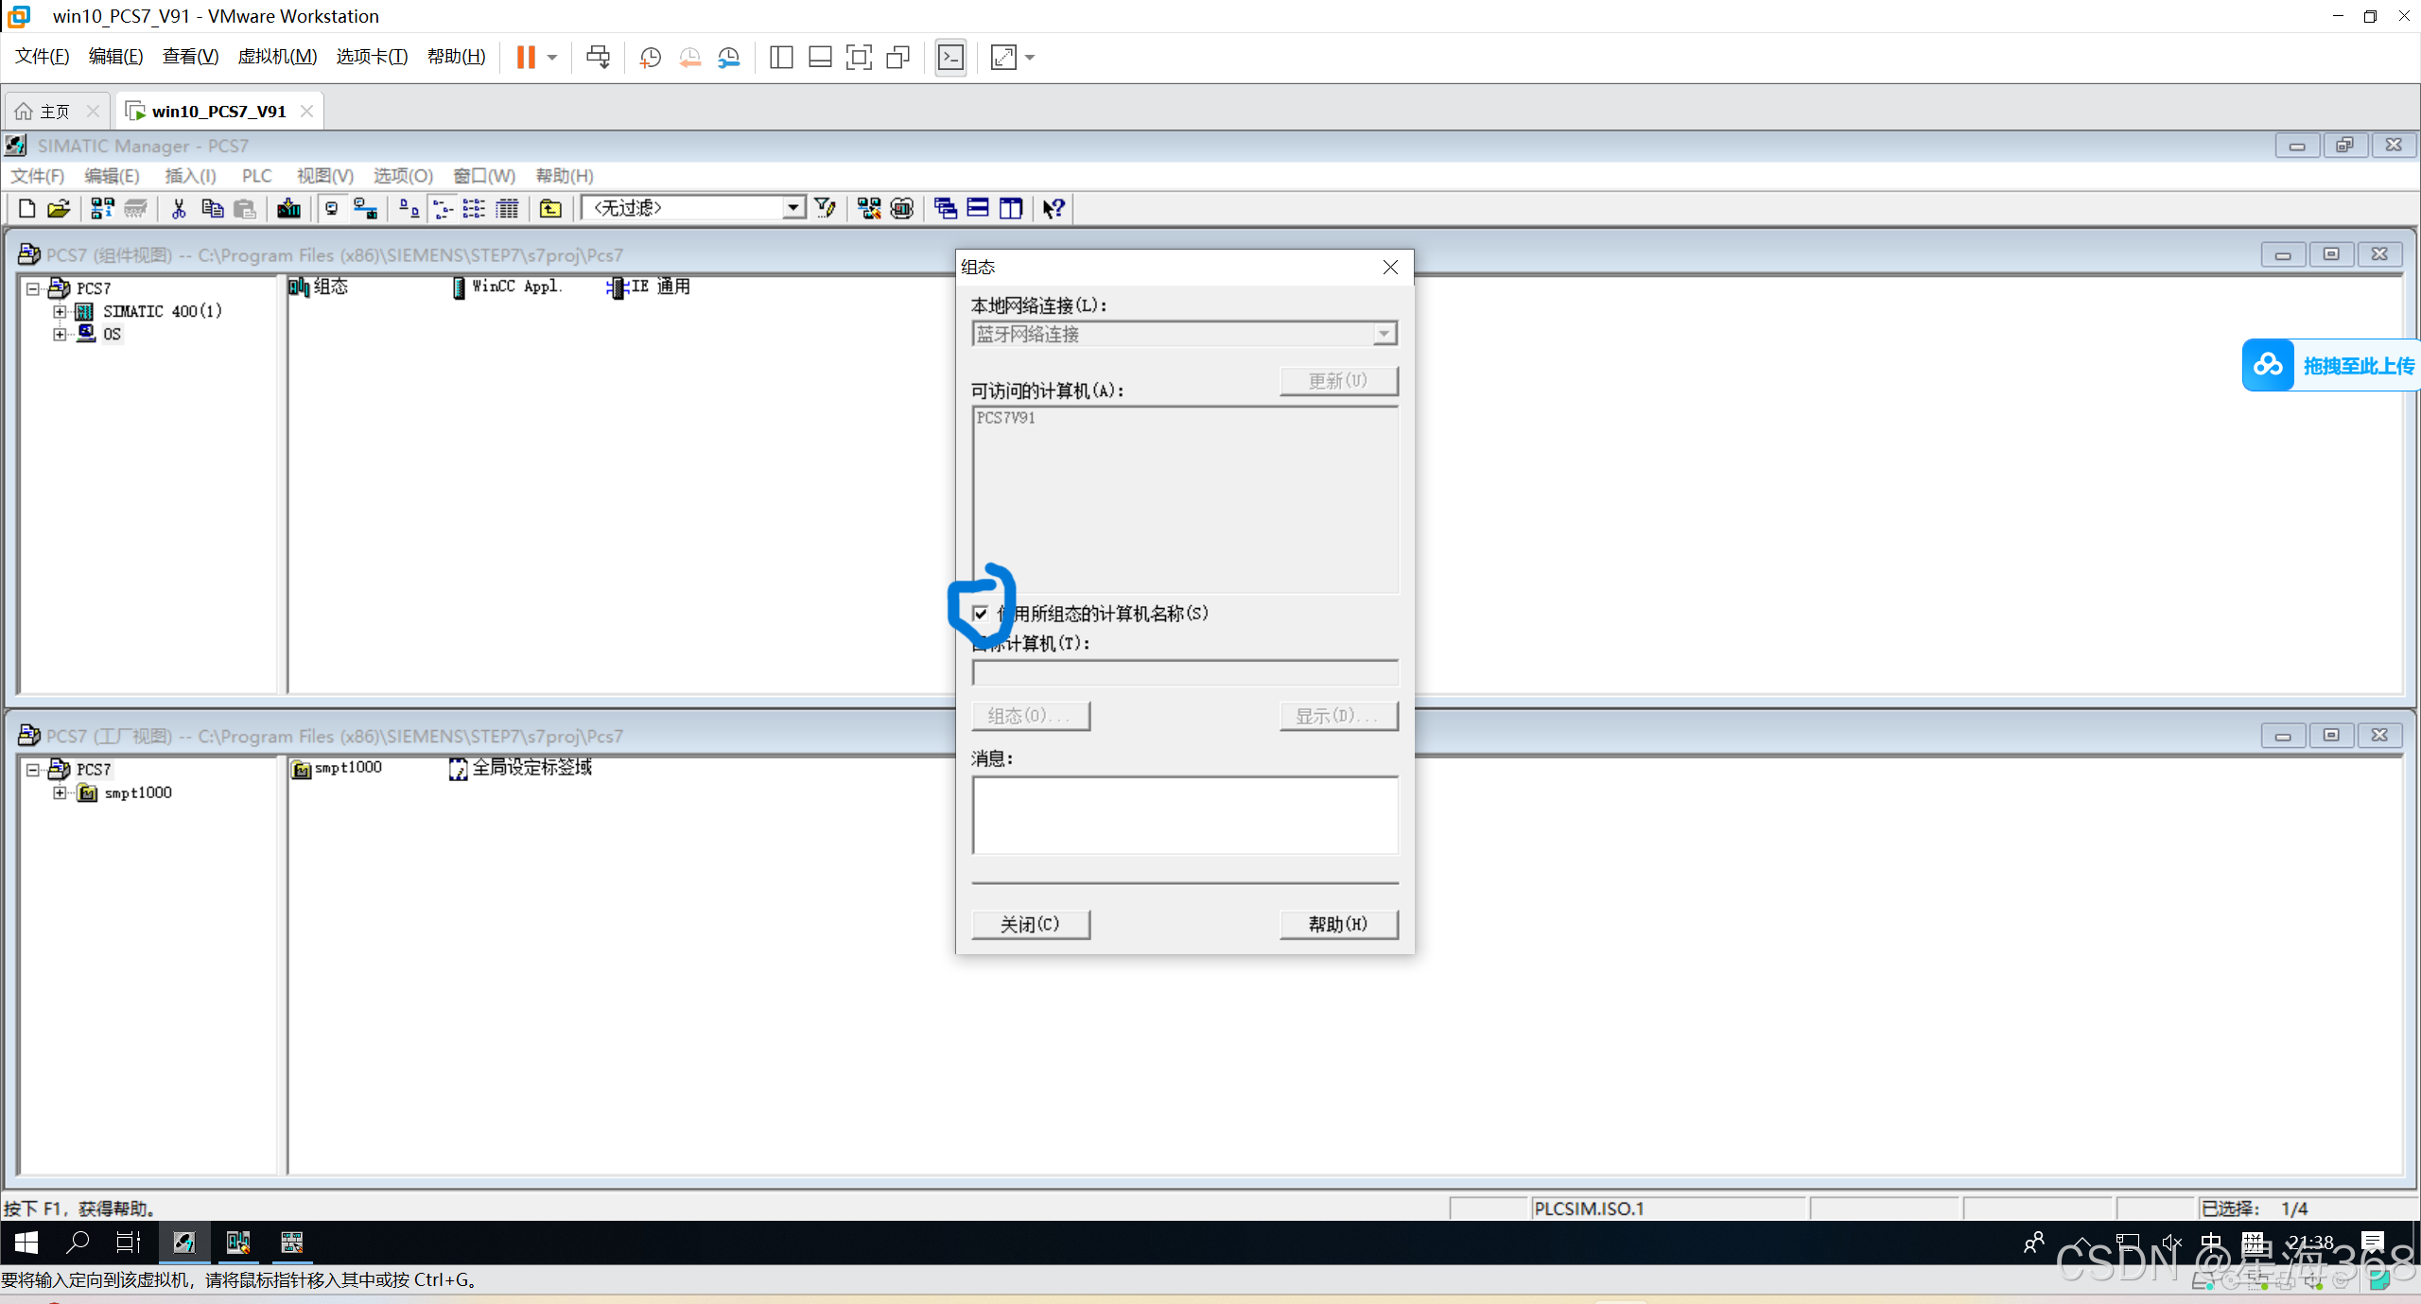
Task: Open the Windows Start menu
Action: (26, 1243)
